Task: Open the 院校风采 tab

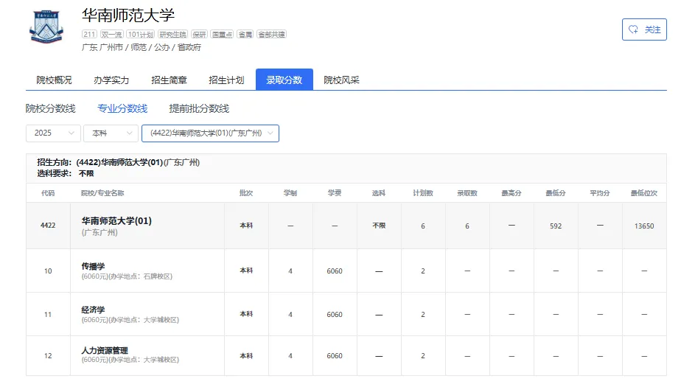Action: click(341, 80)
